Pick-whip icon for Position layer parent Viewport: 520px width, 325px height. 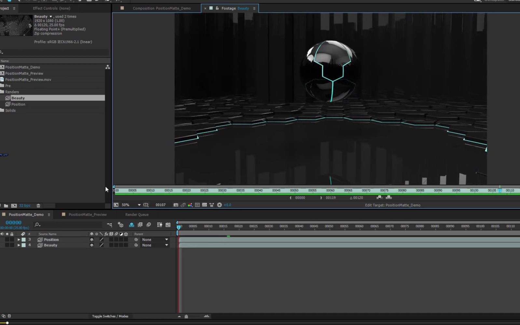[x=136, y=240]
